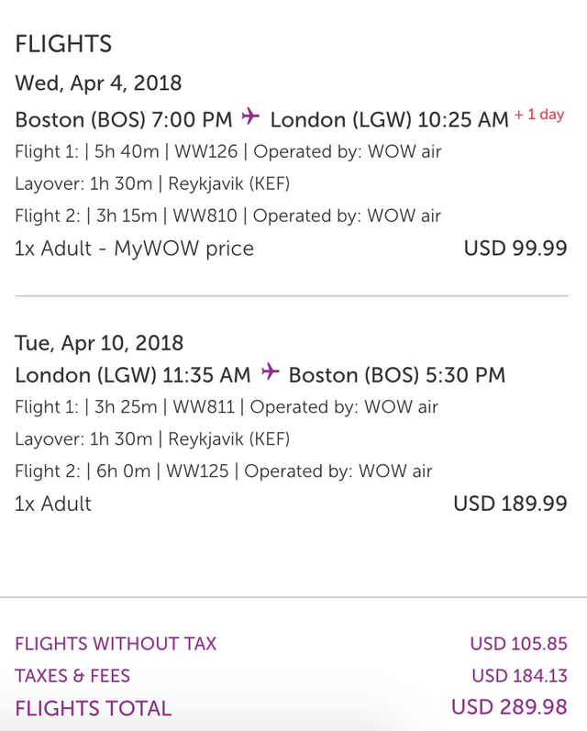Select the FLIGHTS section heading
Image resolution: width=587 pixels, height=731 pixels.
63,43
